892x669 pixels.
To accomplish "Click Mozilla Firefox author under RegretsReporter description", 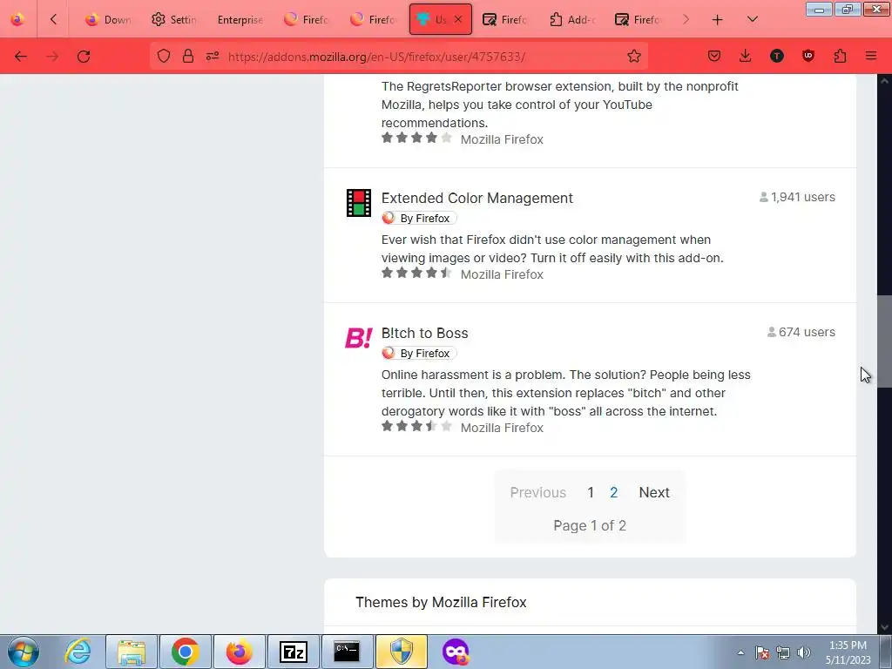I will [x=502, y=139].
